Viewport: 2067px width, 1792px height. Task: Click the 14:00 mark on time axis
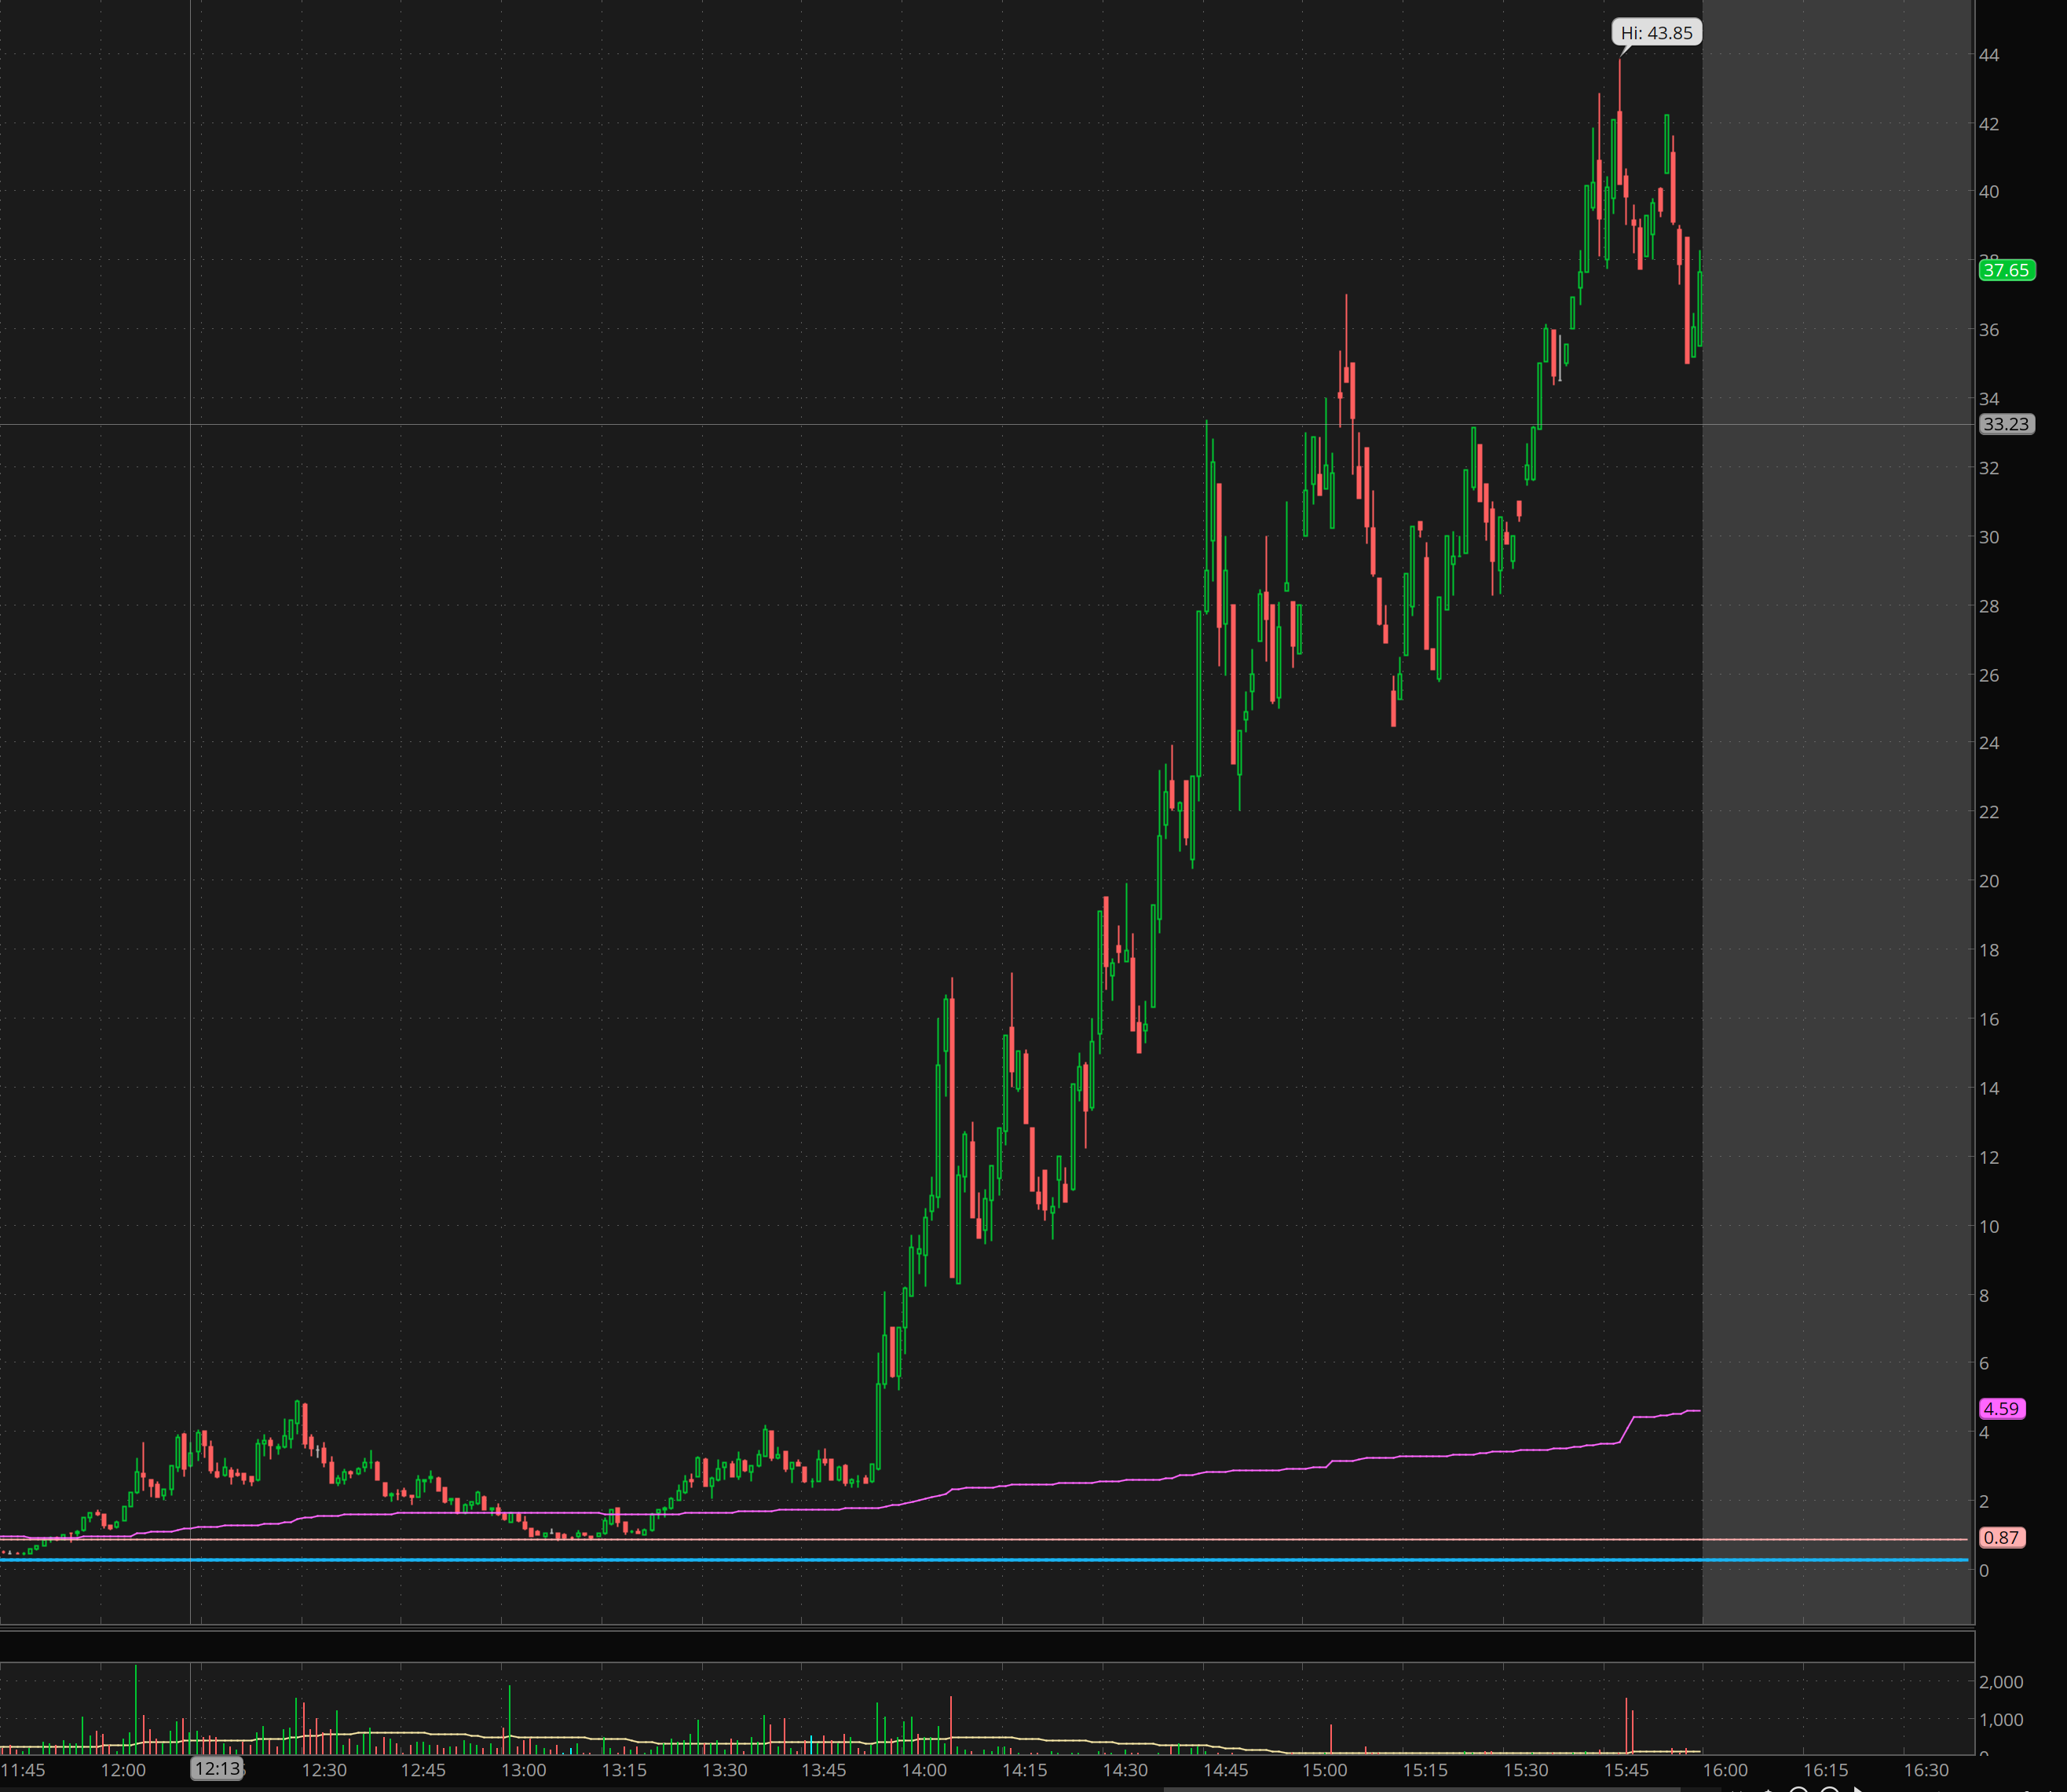924,1770
